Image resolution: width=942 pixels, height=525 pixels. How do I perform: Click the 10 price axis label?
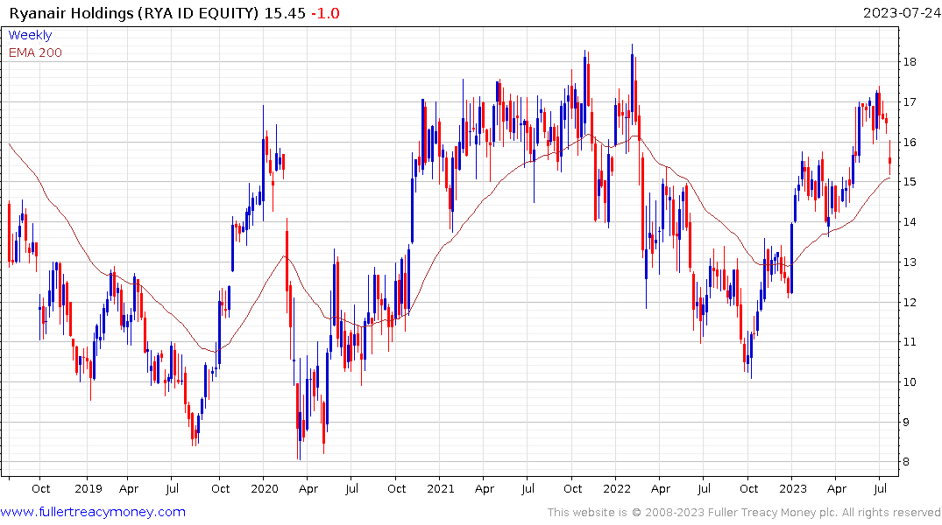[910, 382]
